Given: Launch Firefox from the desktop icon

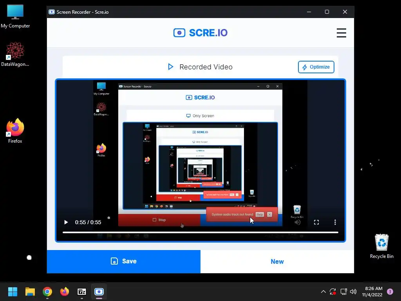Looking at the screenshot, I should (x=15, y=131).
